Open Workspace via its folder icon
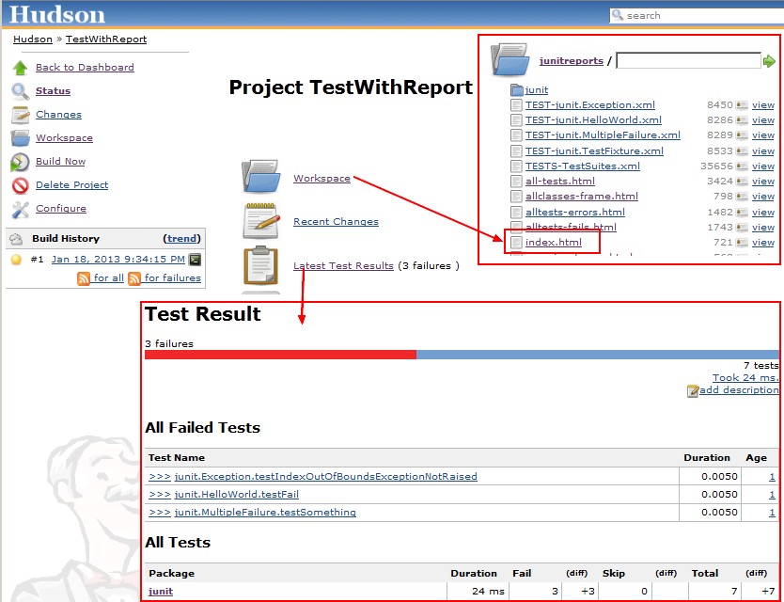This screenshot has width=784, height=602. [x=19, y=138]
